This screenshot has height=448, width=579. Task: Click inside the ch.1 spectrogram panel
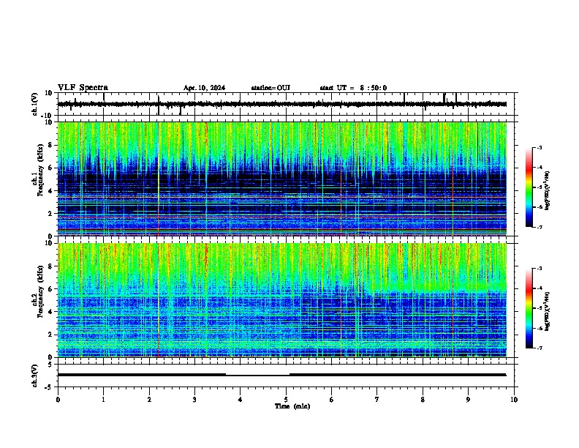(286, 179)
